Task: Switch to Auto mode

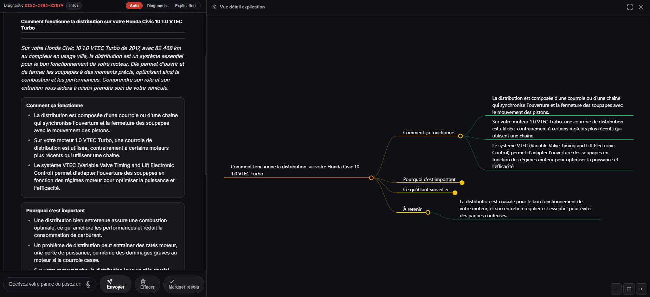Action: click(x=134, y=6)
